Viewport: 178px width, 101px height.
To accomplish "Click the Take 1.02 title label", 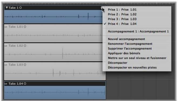I will [x=16, y=46].
